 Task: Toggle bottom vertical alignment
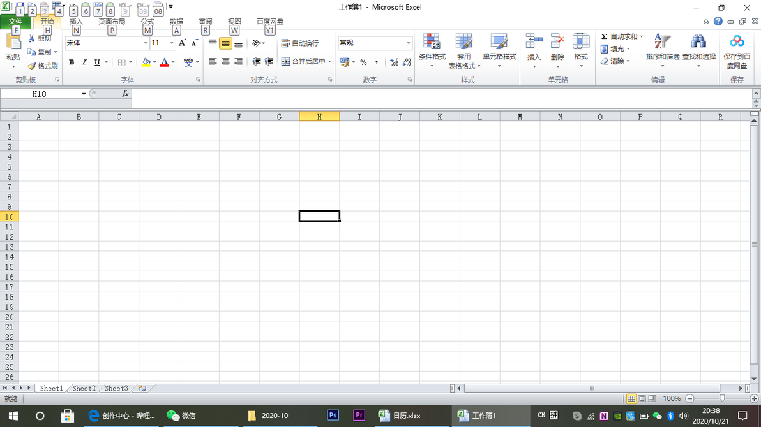237,43
